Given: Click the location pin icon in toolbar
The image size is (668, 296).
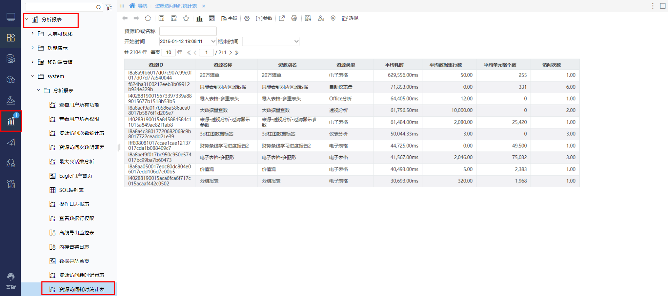Looking at the screenshot, I should [x=333, y=18].
